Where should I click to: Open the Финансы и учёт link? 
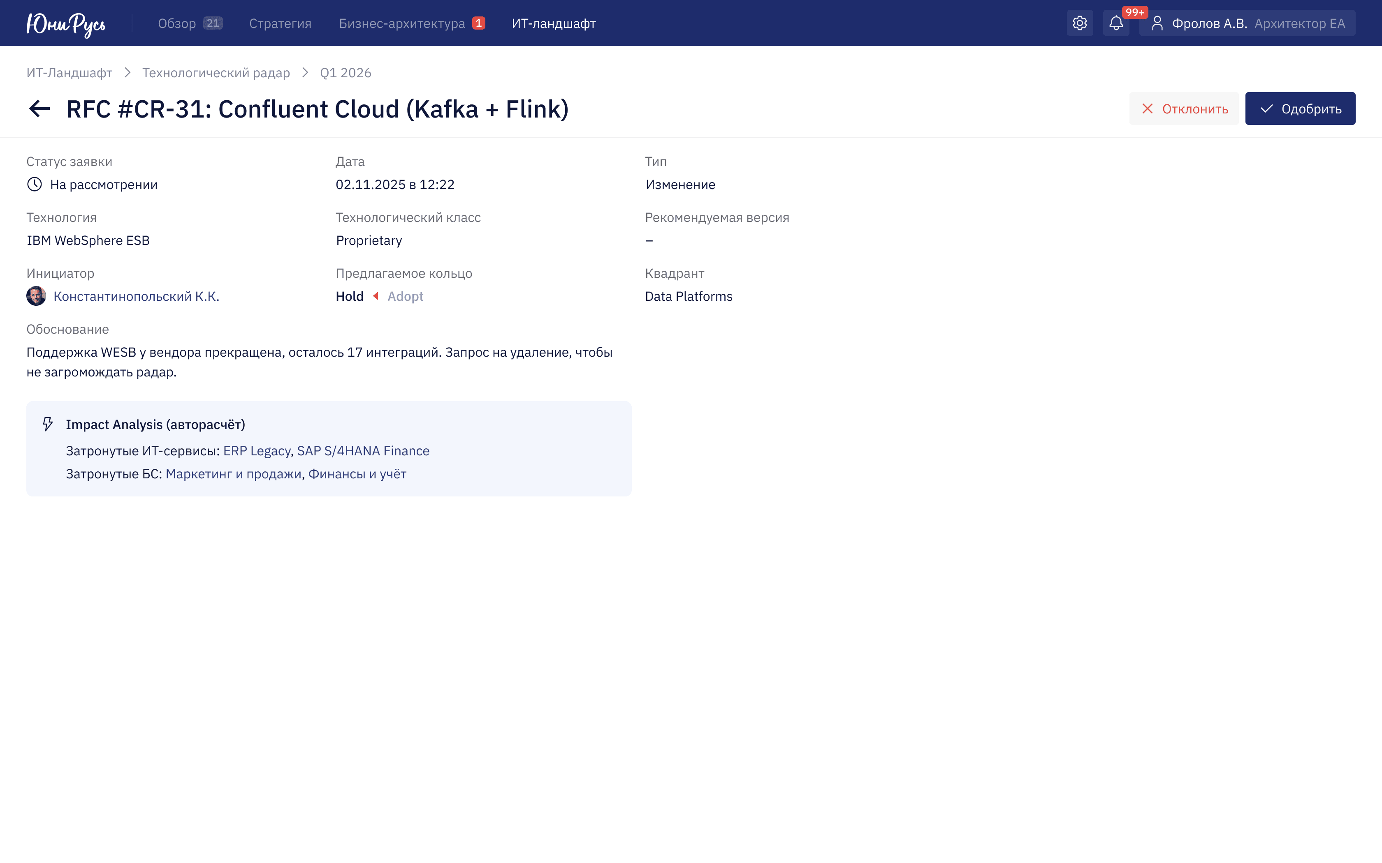pyautogui.click(x=357, y=474)
